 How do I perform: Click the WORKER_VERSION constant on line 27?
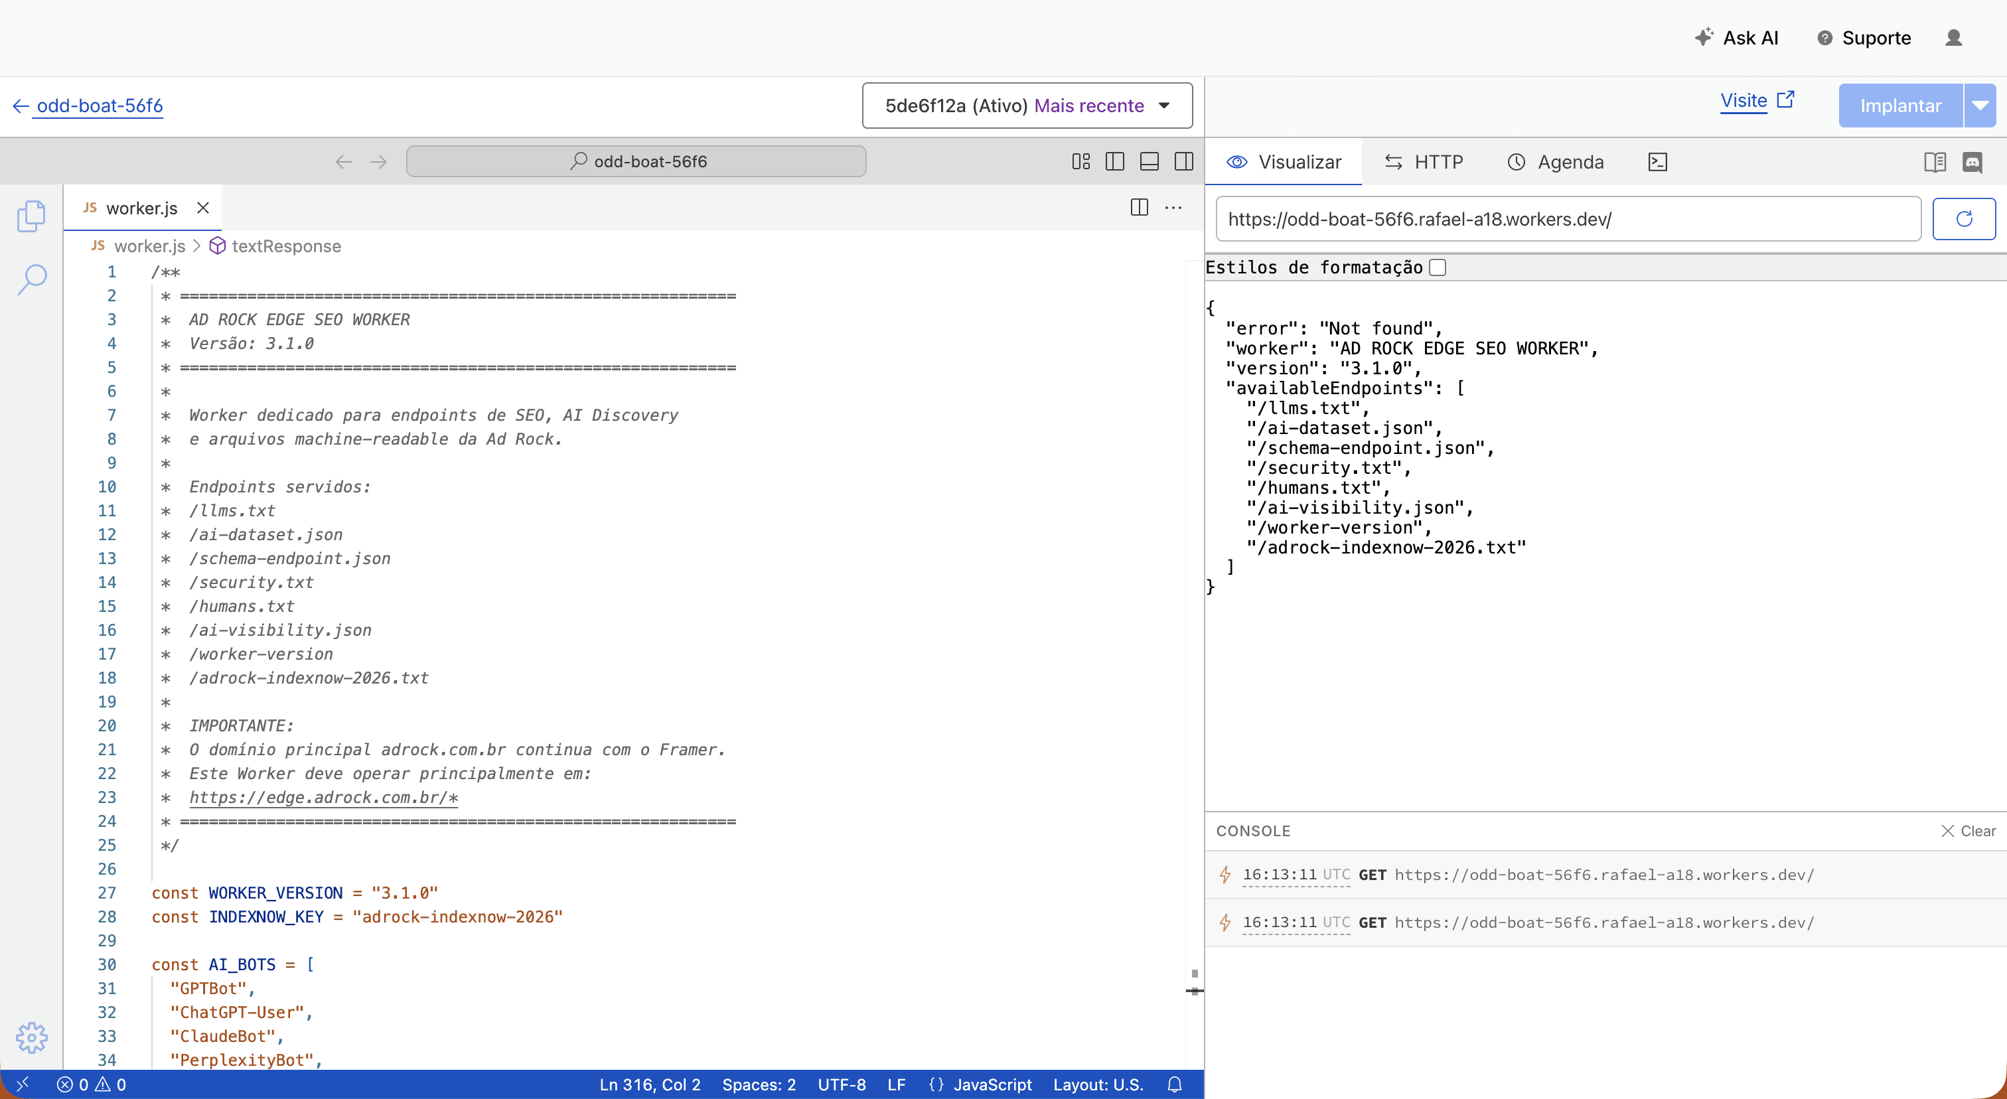point(275,893)
